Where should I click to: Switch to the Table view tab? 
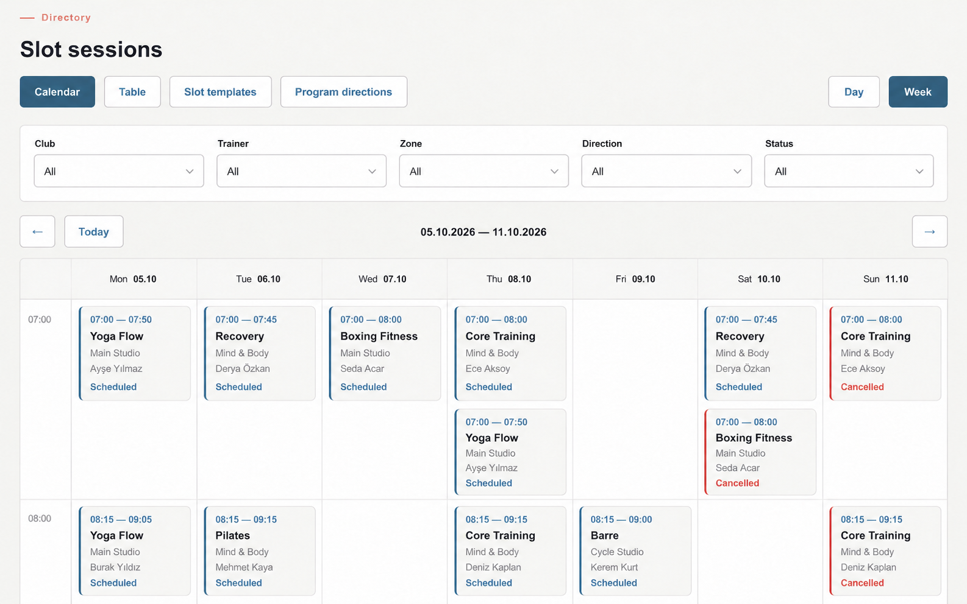click(x=132, y=92)
